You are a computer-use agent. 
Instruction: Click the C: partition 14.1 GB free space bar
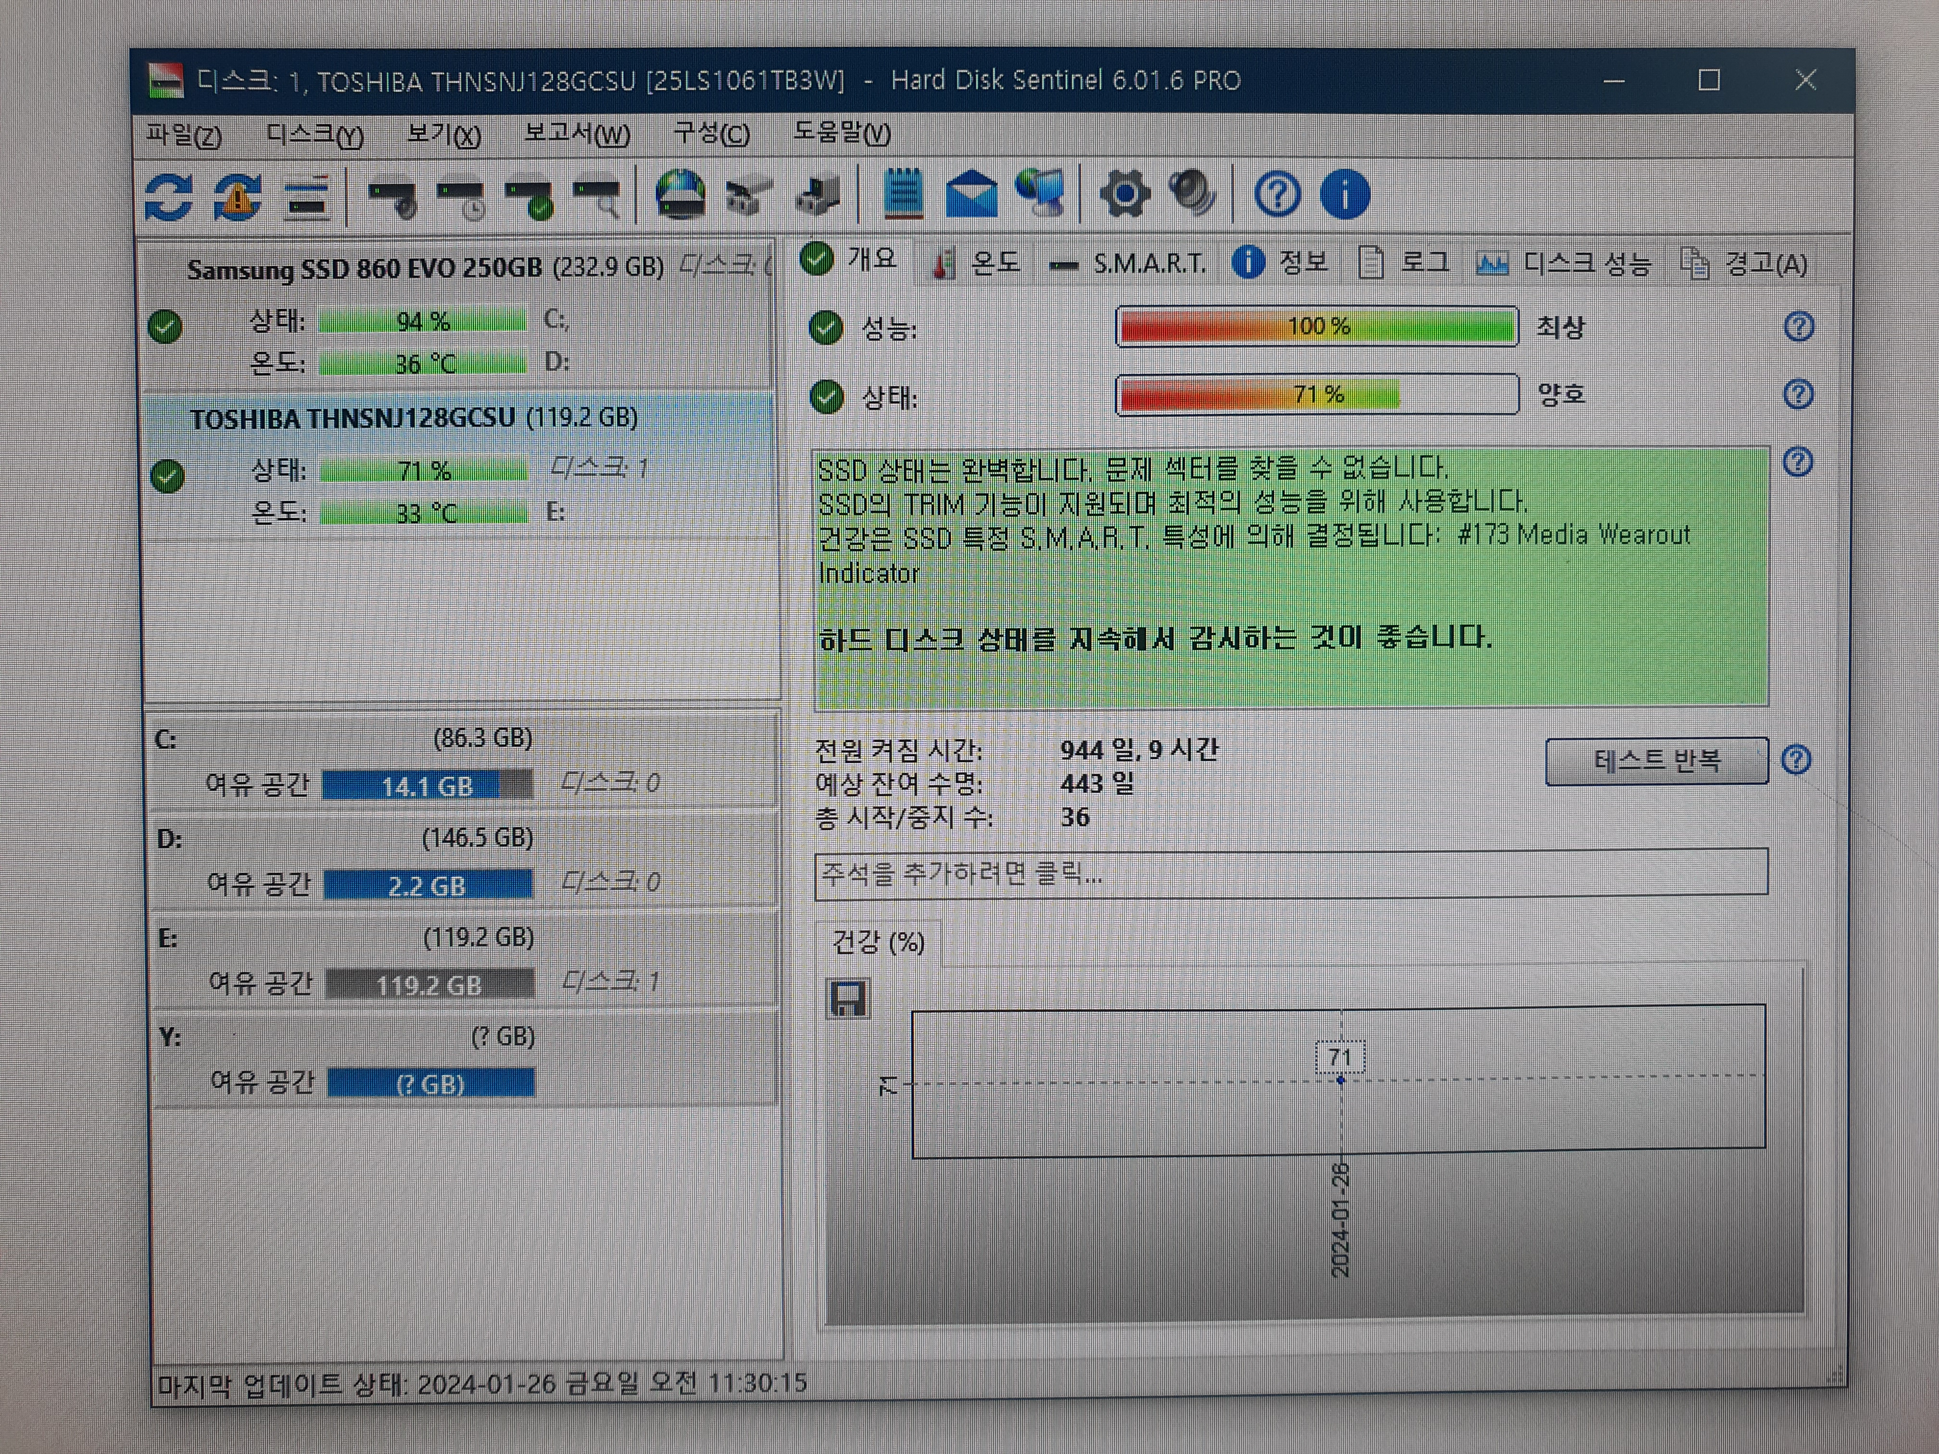[x=427, y=785]
